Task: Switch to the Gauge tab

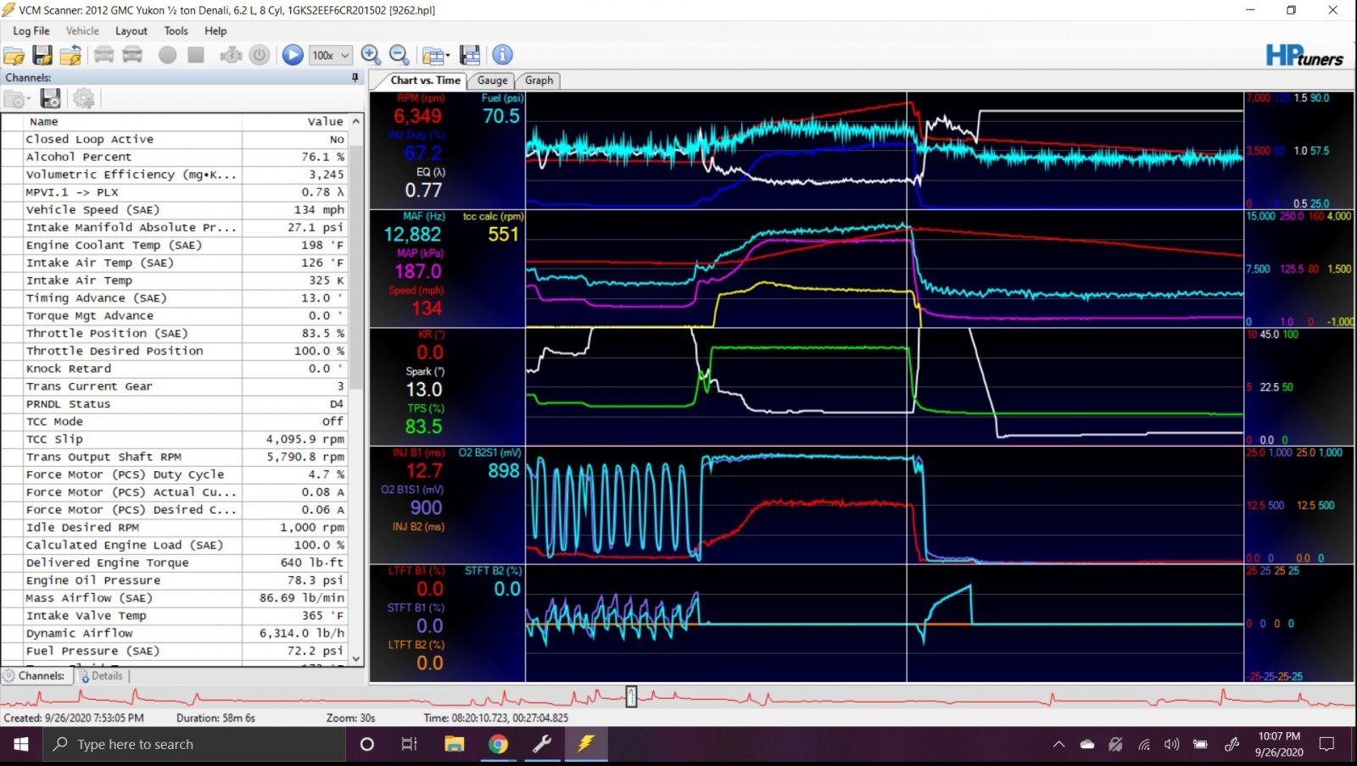Action: 492,80
